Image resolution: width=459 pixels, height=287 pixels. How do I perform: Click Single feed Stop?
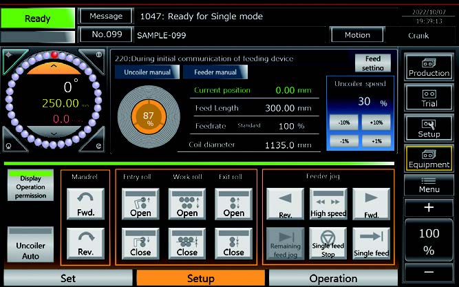(328, 244)
